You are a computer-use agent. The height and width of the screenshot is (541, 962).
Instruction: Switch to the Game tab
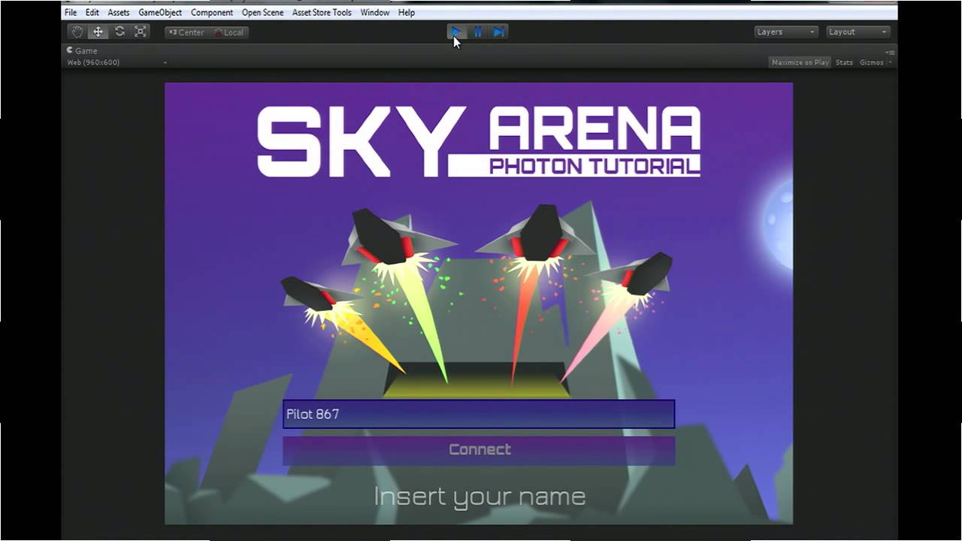[82, 50]
